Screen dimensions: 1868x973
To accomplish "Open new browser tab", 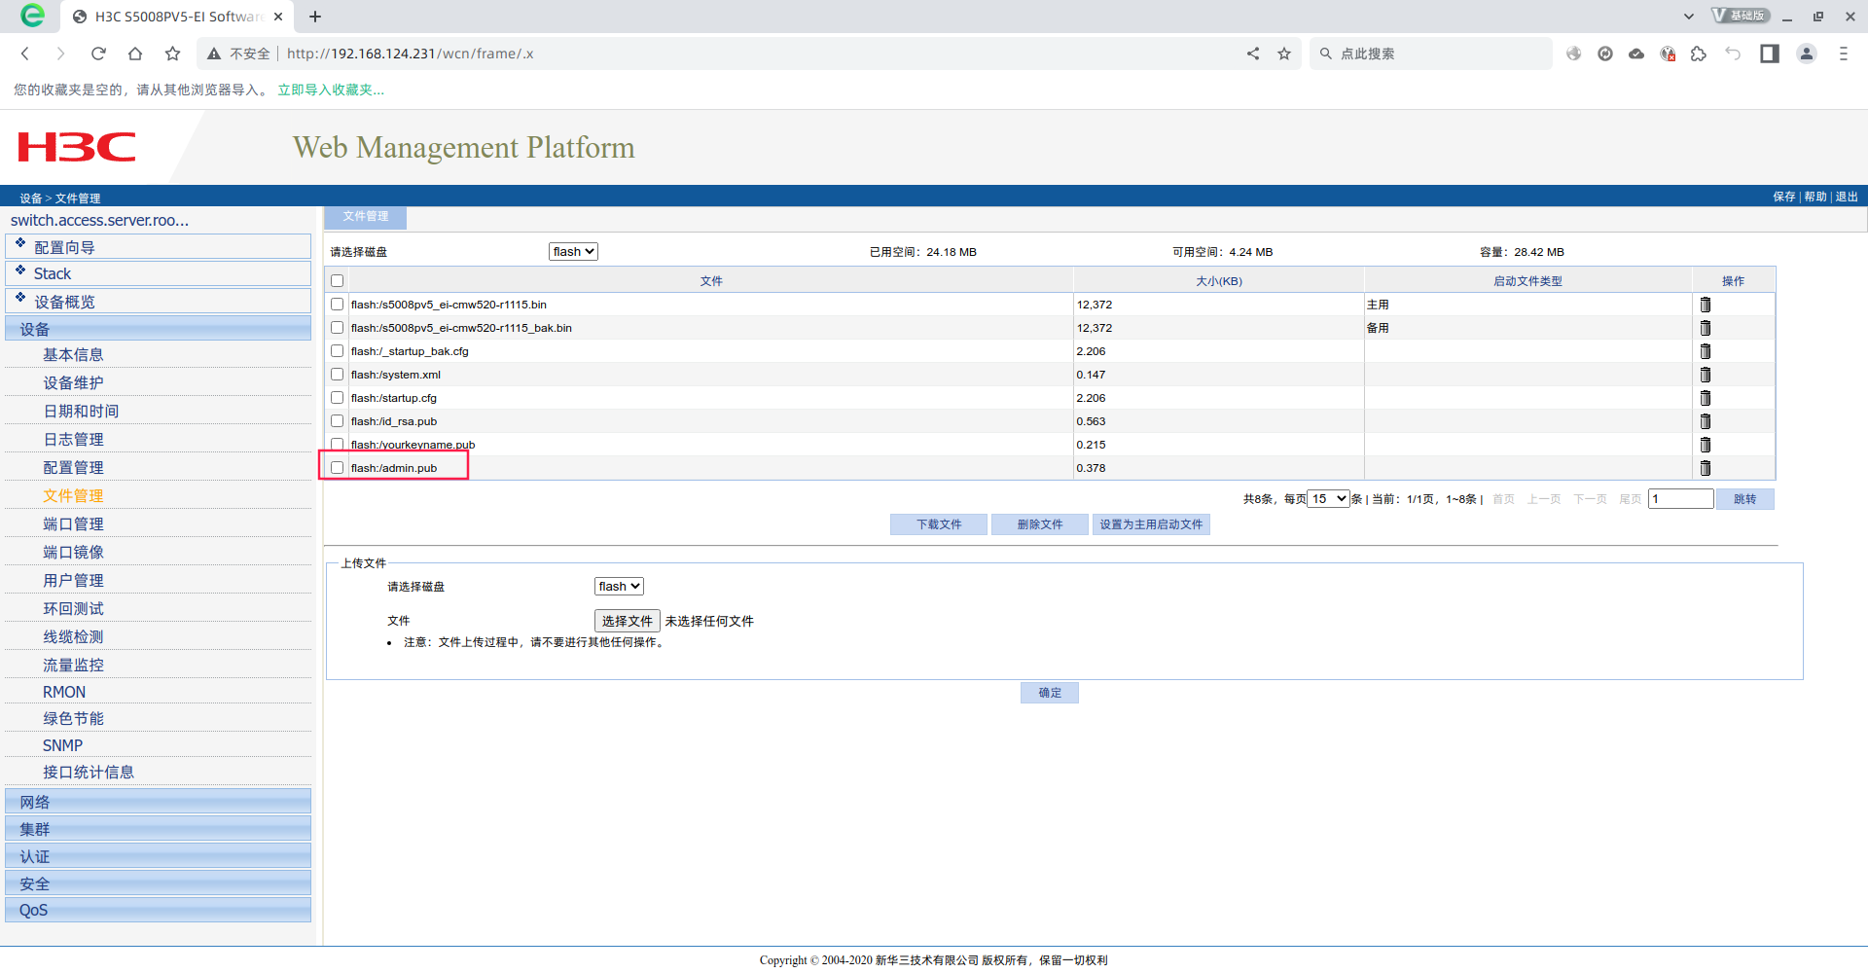I will [315, 17].
